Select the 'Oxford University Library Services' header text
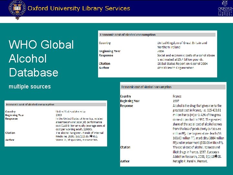This screenshot has height=175, width=233. point(79,8)
